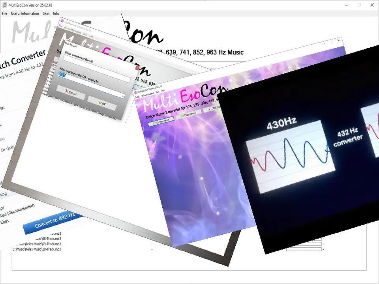Click the Datei öffnen toolbar icon
This screenshot has width=379, height=284.
point(182,116)
